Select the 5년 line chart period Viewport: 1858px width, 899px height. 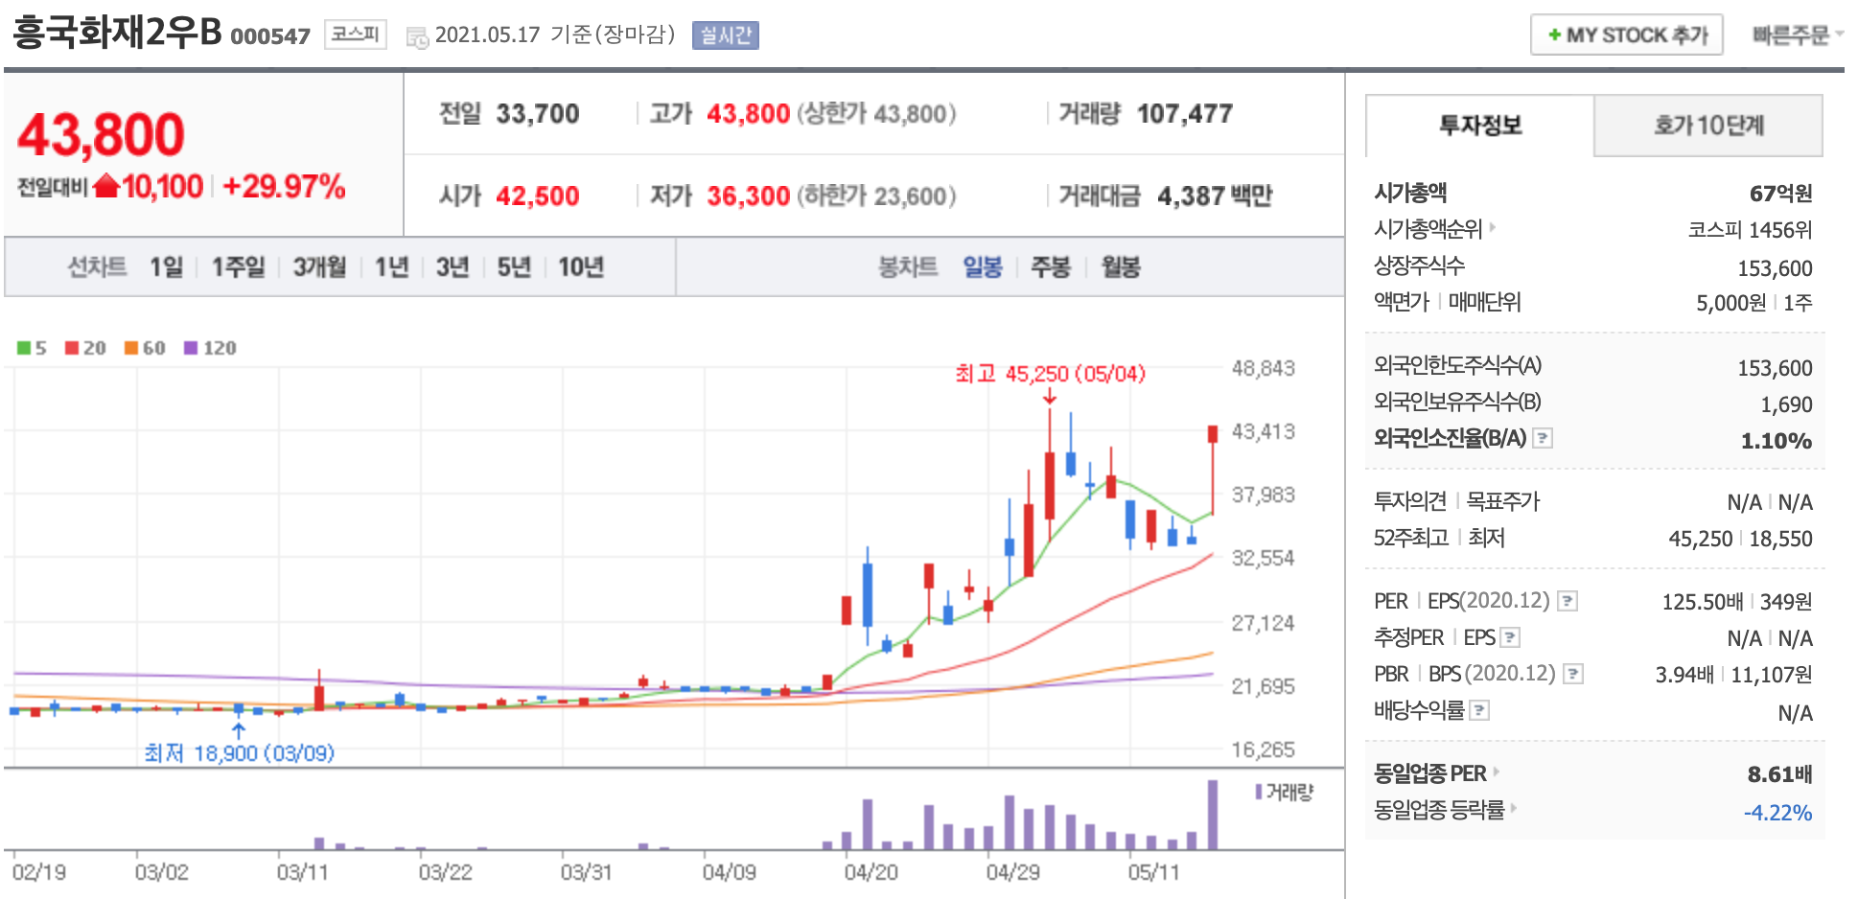coord(514,266)
